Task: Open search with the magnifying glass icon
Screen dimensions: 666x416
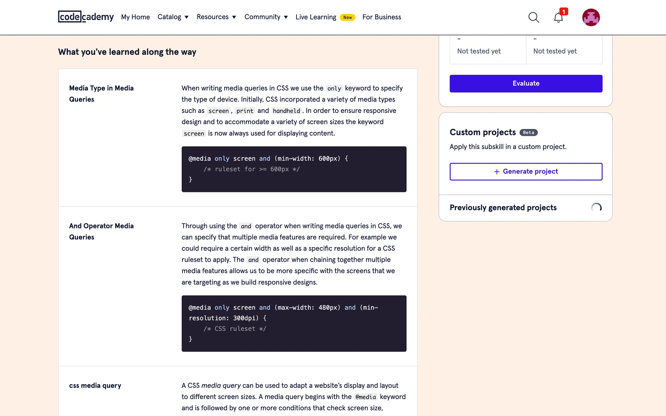Action: pyautogui.click(x=533, y=17)
